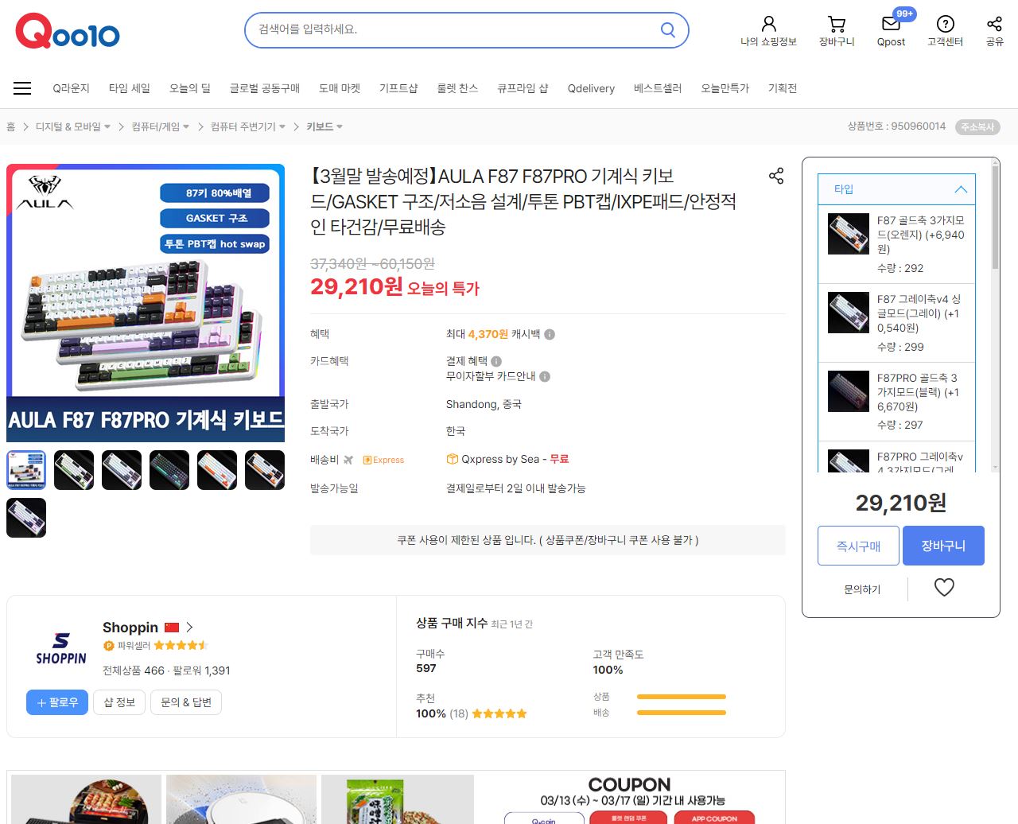This screenshot has height=824, width=1018.
Task: Select option F87 골드축 3가지모드(오렌지)
Action: (896, 244)
